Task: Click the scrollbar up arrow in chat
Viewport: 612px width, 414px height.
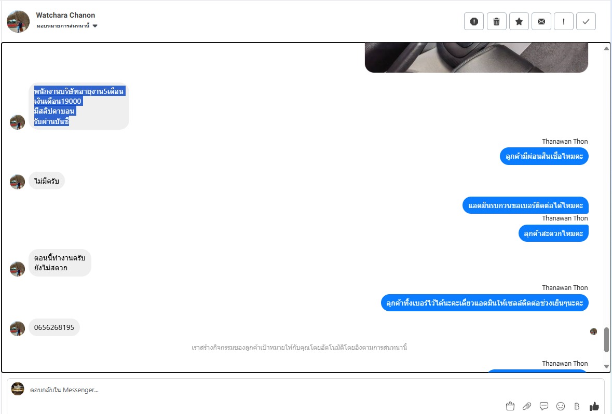Action: point(606,49)
